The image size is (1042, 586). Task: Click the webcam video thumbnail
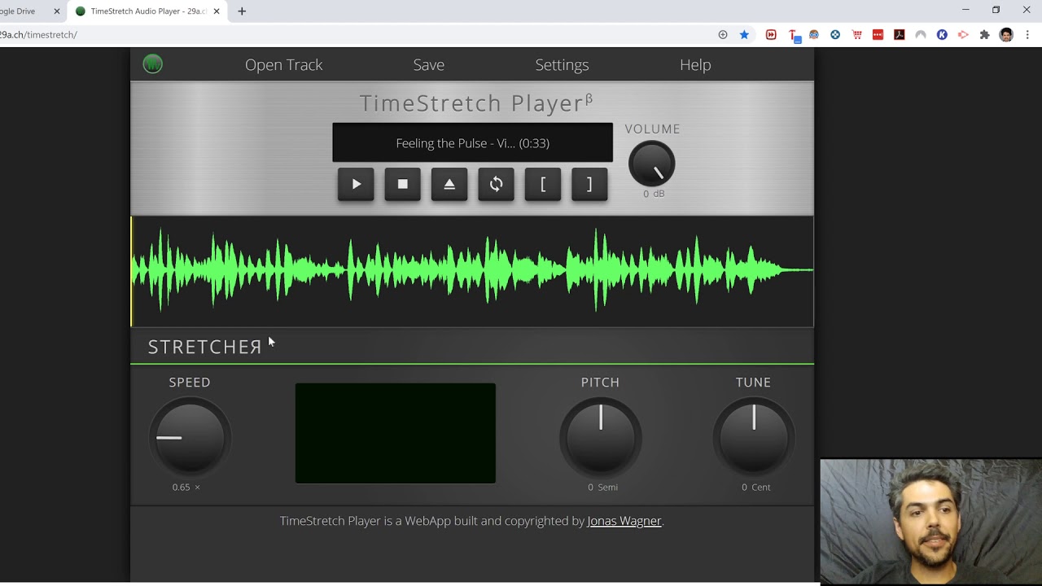tap(930, 522)
